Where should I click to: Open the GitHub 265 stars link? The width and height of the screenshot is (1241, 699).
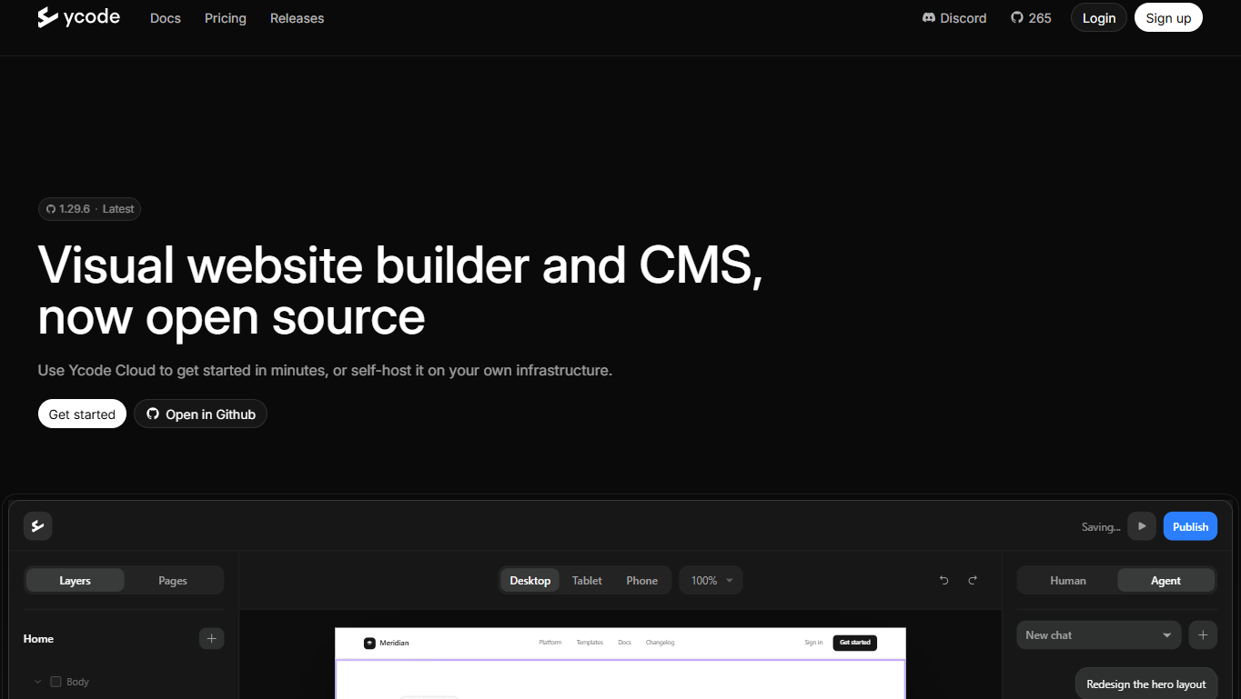(1031, 18)
